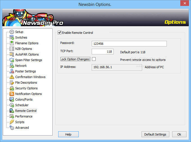Open Poster Settings page
The width and height of the screenshot is (191, 142).
(26, 71)
